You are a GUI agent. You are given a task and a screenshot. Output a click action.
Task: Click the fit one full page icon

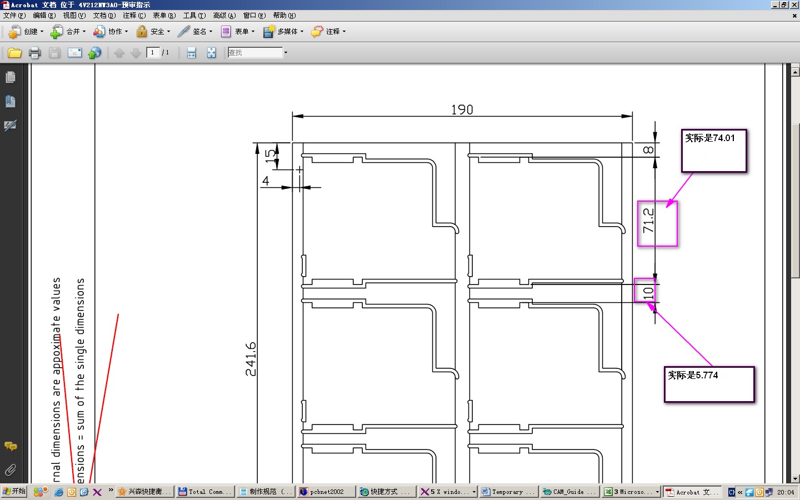(x=211, y=53)
